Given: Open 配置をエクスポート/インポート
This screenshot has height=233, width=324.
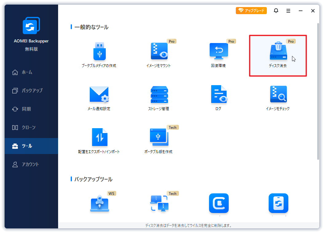Looking at the screenshot, I should [99, 141].
